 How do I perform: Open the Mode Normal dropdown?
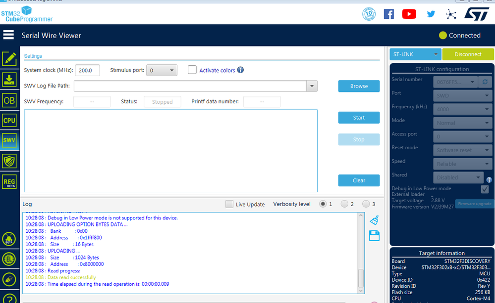462,123
